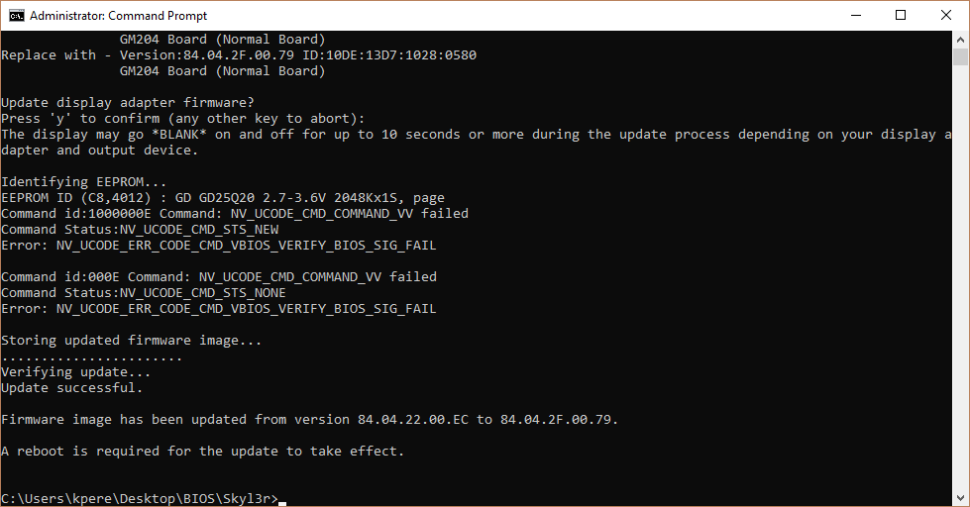Click the empty scrollbar track below the thumb
This screenshot has height=507, width=970.
(960, 278)
